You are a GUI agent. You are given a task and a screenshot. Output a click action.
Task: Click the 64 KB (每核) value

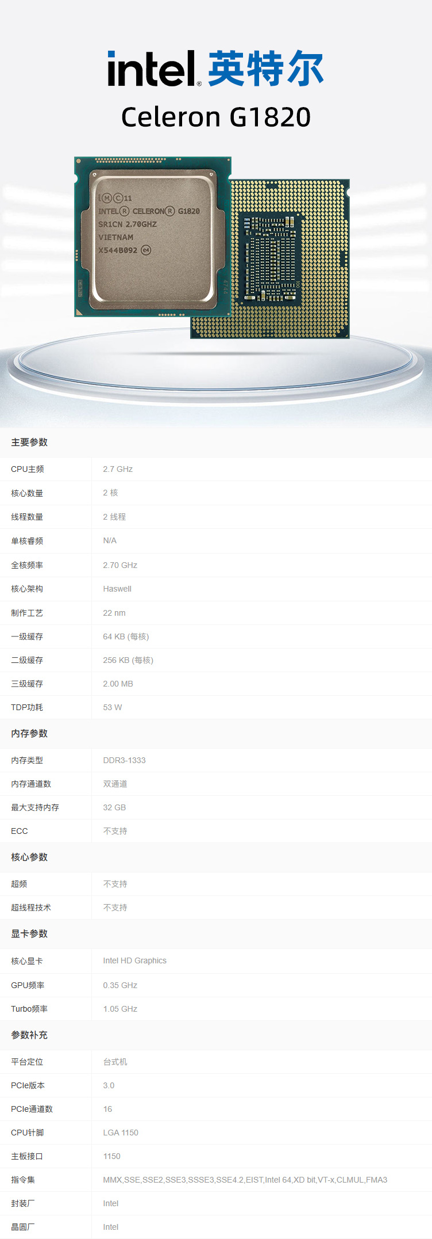point(126,636)
